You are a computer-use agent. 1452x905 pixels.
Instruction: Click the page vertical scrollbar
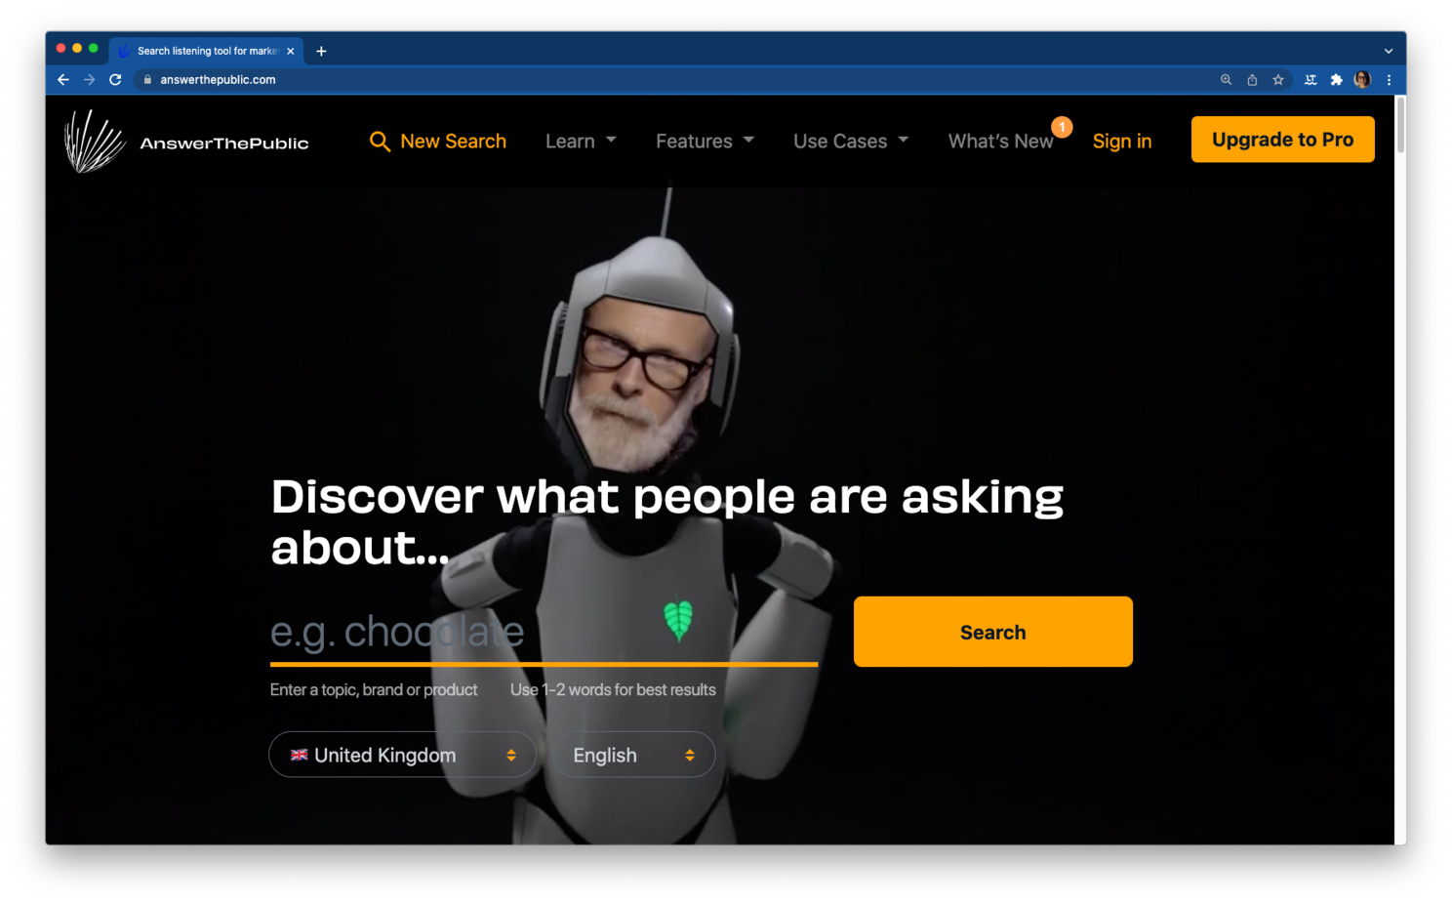tap(1400, 124)
